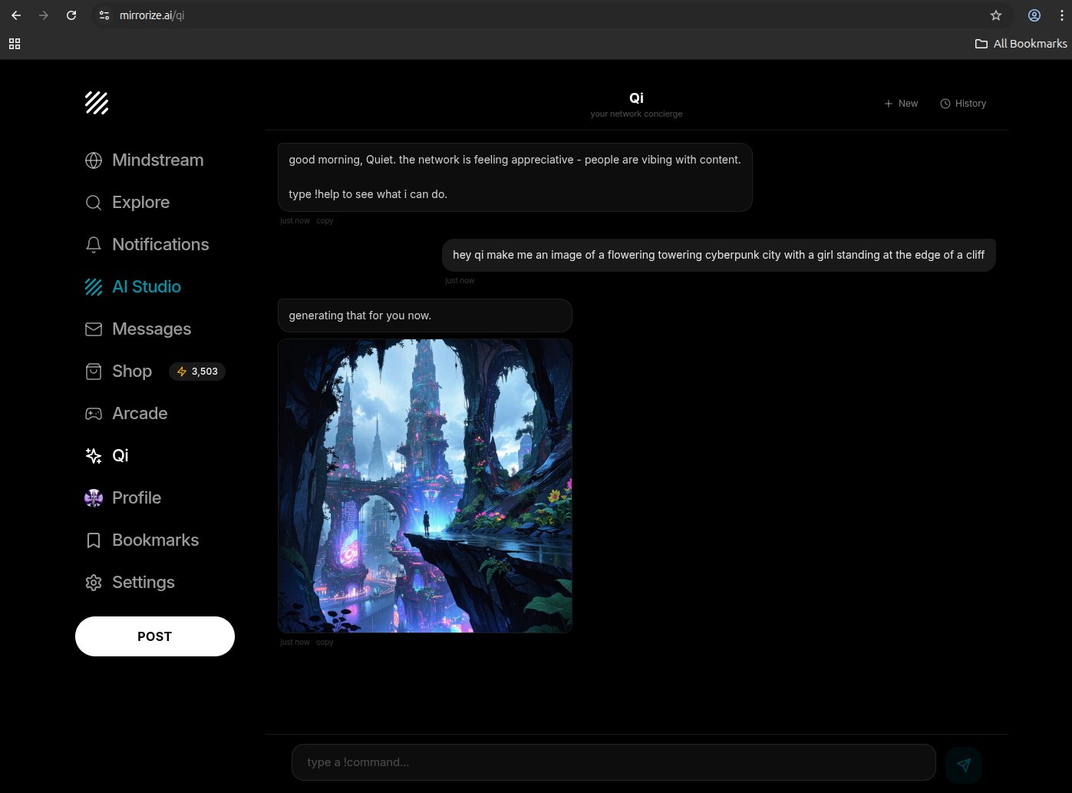Open the Settings gear icon
The width and height of the screenshot is (1072, 793).
tap(94, 583)
